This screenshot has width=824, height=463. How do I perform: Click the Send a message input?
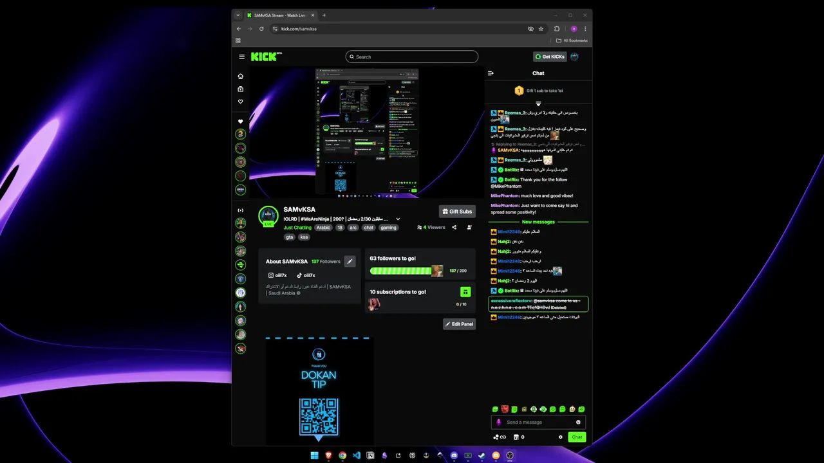[x=538, y=422]
